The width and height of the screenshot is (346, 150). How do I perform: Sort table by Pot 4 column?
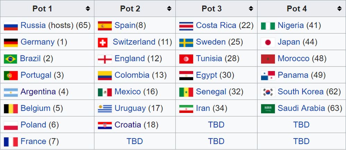pos(339,9)
